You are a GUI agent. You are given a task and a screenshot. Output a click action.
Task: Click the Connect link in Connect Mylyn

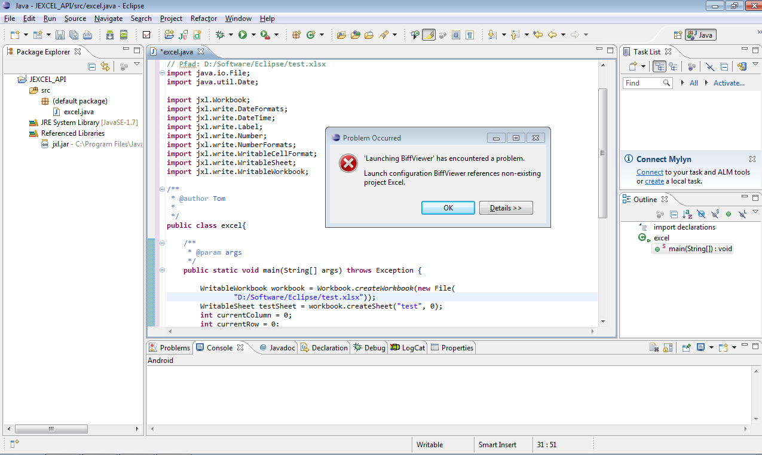tap(650, 172)
